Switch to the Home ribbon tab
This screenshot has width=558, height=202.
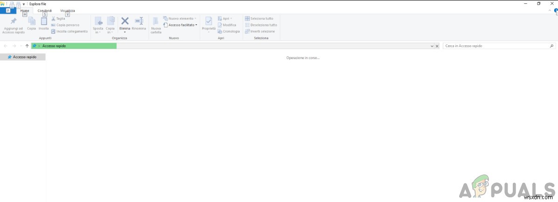(x=25, y=11)
